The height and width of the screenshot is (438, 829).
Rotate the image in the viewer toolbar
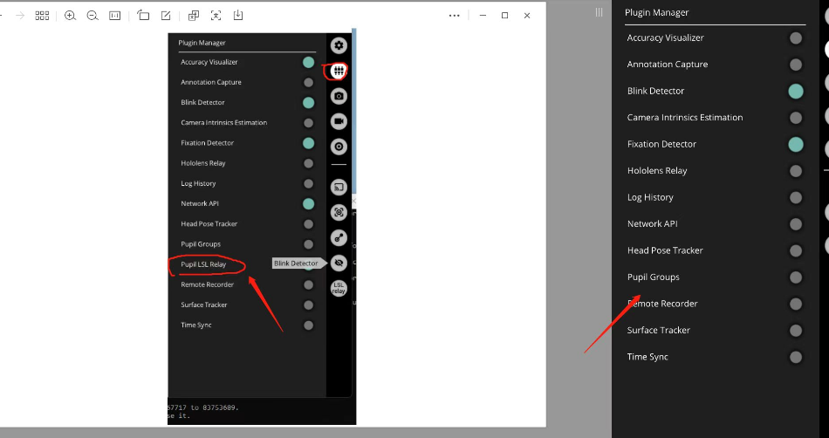(143, 16)
